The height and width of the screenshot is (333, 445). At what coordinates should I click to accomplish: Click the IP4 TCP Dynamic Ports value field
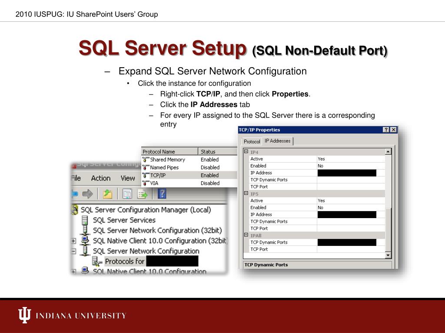click(x=351, y=180)
